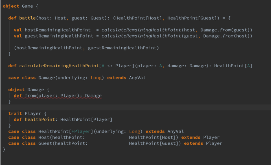
Task: Click the returned tuple line in battle
Action: point(86,48)
